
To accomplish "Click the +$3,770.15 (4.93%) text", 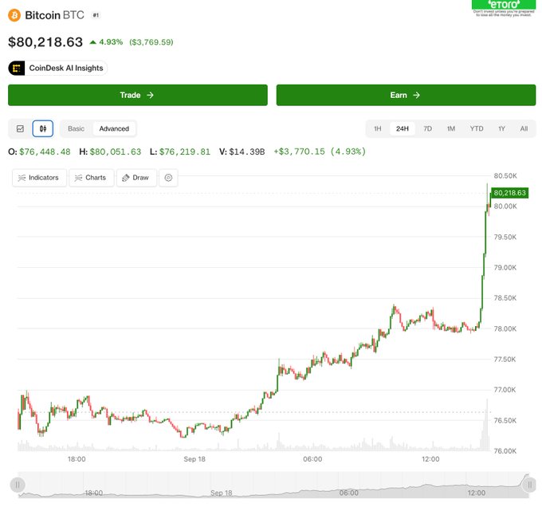I will pos(320,151).
